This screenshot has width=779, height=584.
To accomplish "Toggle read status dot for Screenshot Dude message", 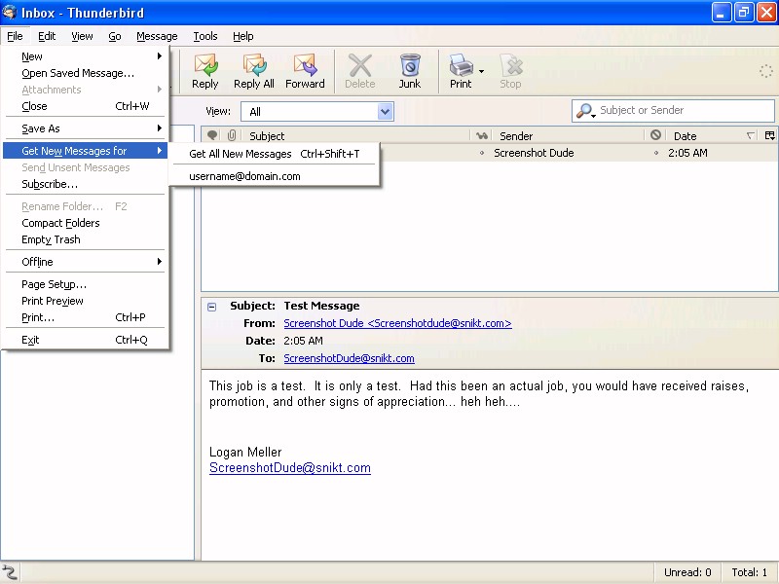I will (x=482, y=153).
